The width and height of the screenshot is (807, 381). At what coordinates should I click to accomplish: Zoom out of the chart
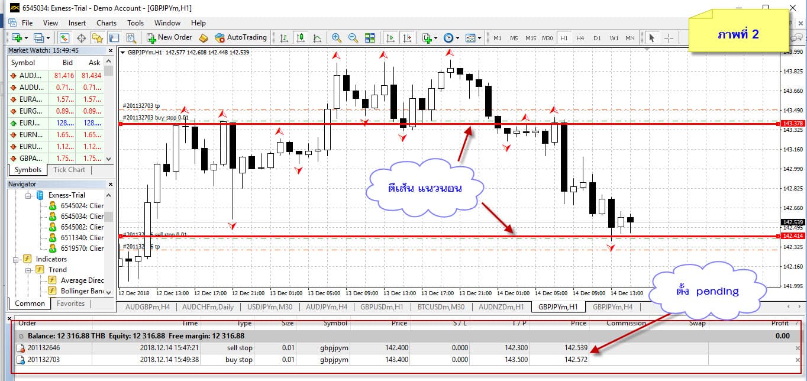click(x=353, y=38)
